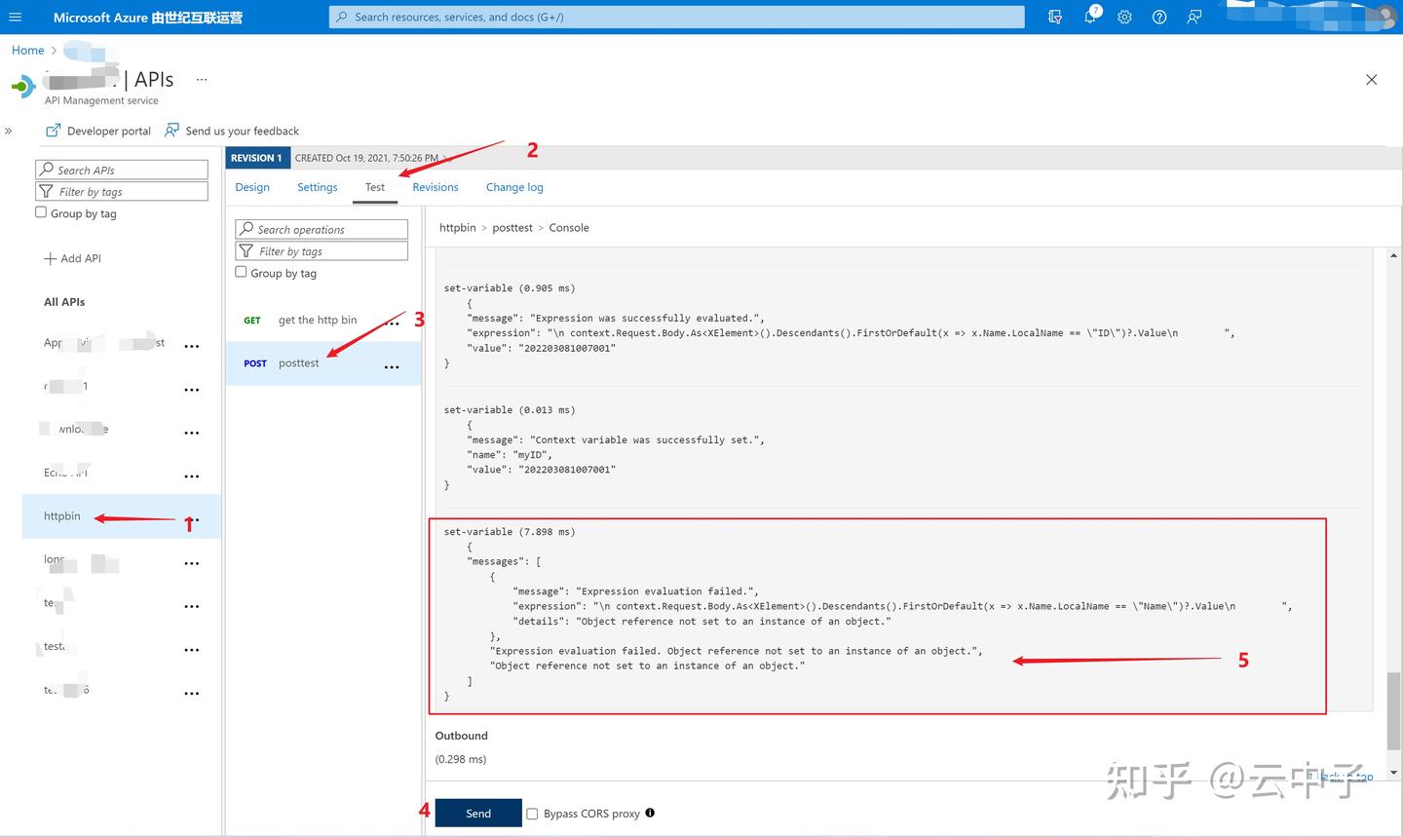The width and height of the screenshot is (1403, 837).
Task: Open the ellipsis menu of the API above Echo API
Action: [192, 433]
